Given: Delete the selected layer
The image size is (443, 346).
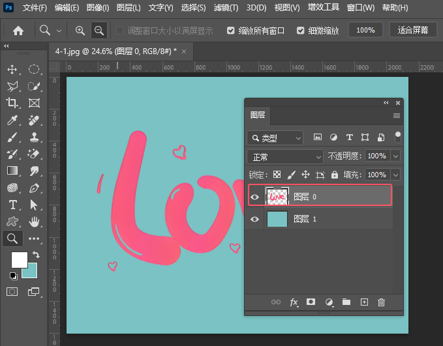Looking at the screenshot, I should tap(381, 302).
